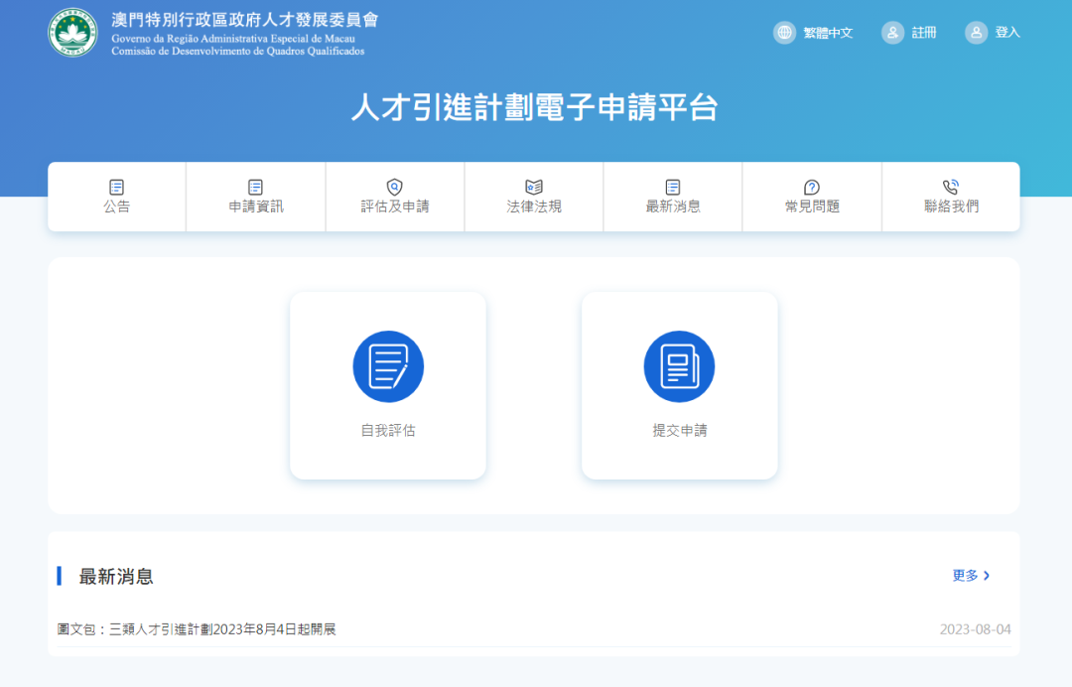
Task: Click the 註冊 user icon
Action: tap(893, 33)
